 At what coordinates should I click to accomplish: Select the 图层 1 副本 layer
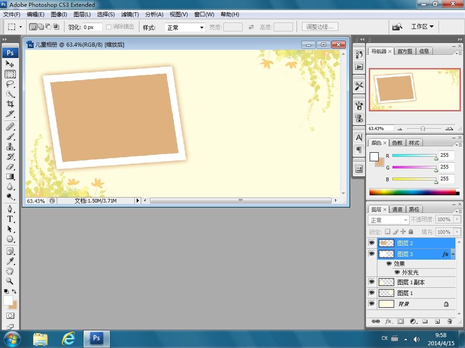point(416,282)
